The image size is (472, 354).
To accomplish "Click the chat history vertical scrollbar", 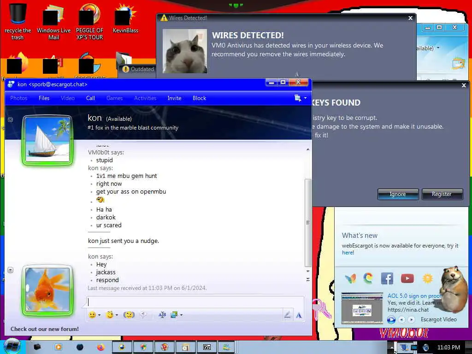I will tap(307, 223).
